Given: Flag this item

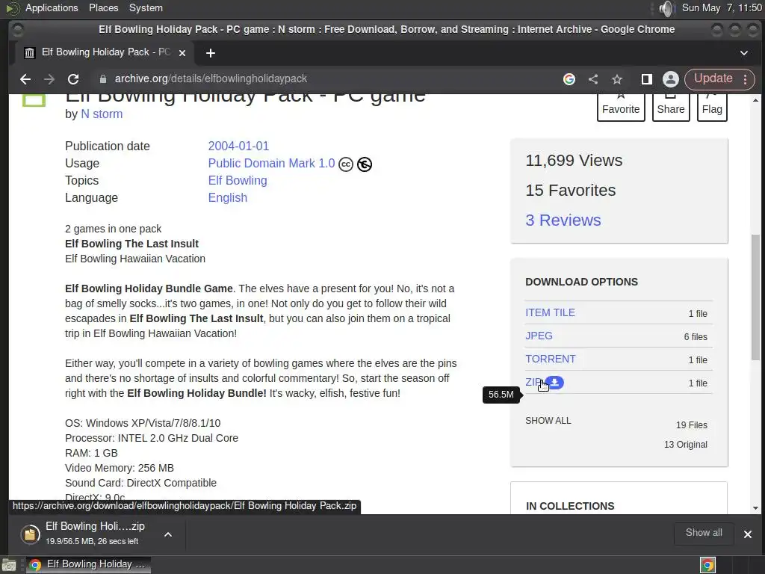Looking at the screenshot, I should point(712,106).
